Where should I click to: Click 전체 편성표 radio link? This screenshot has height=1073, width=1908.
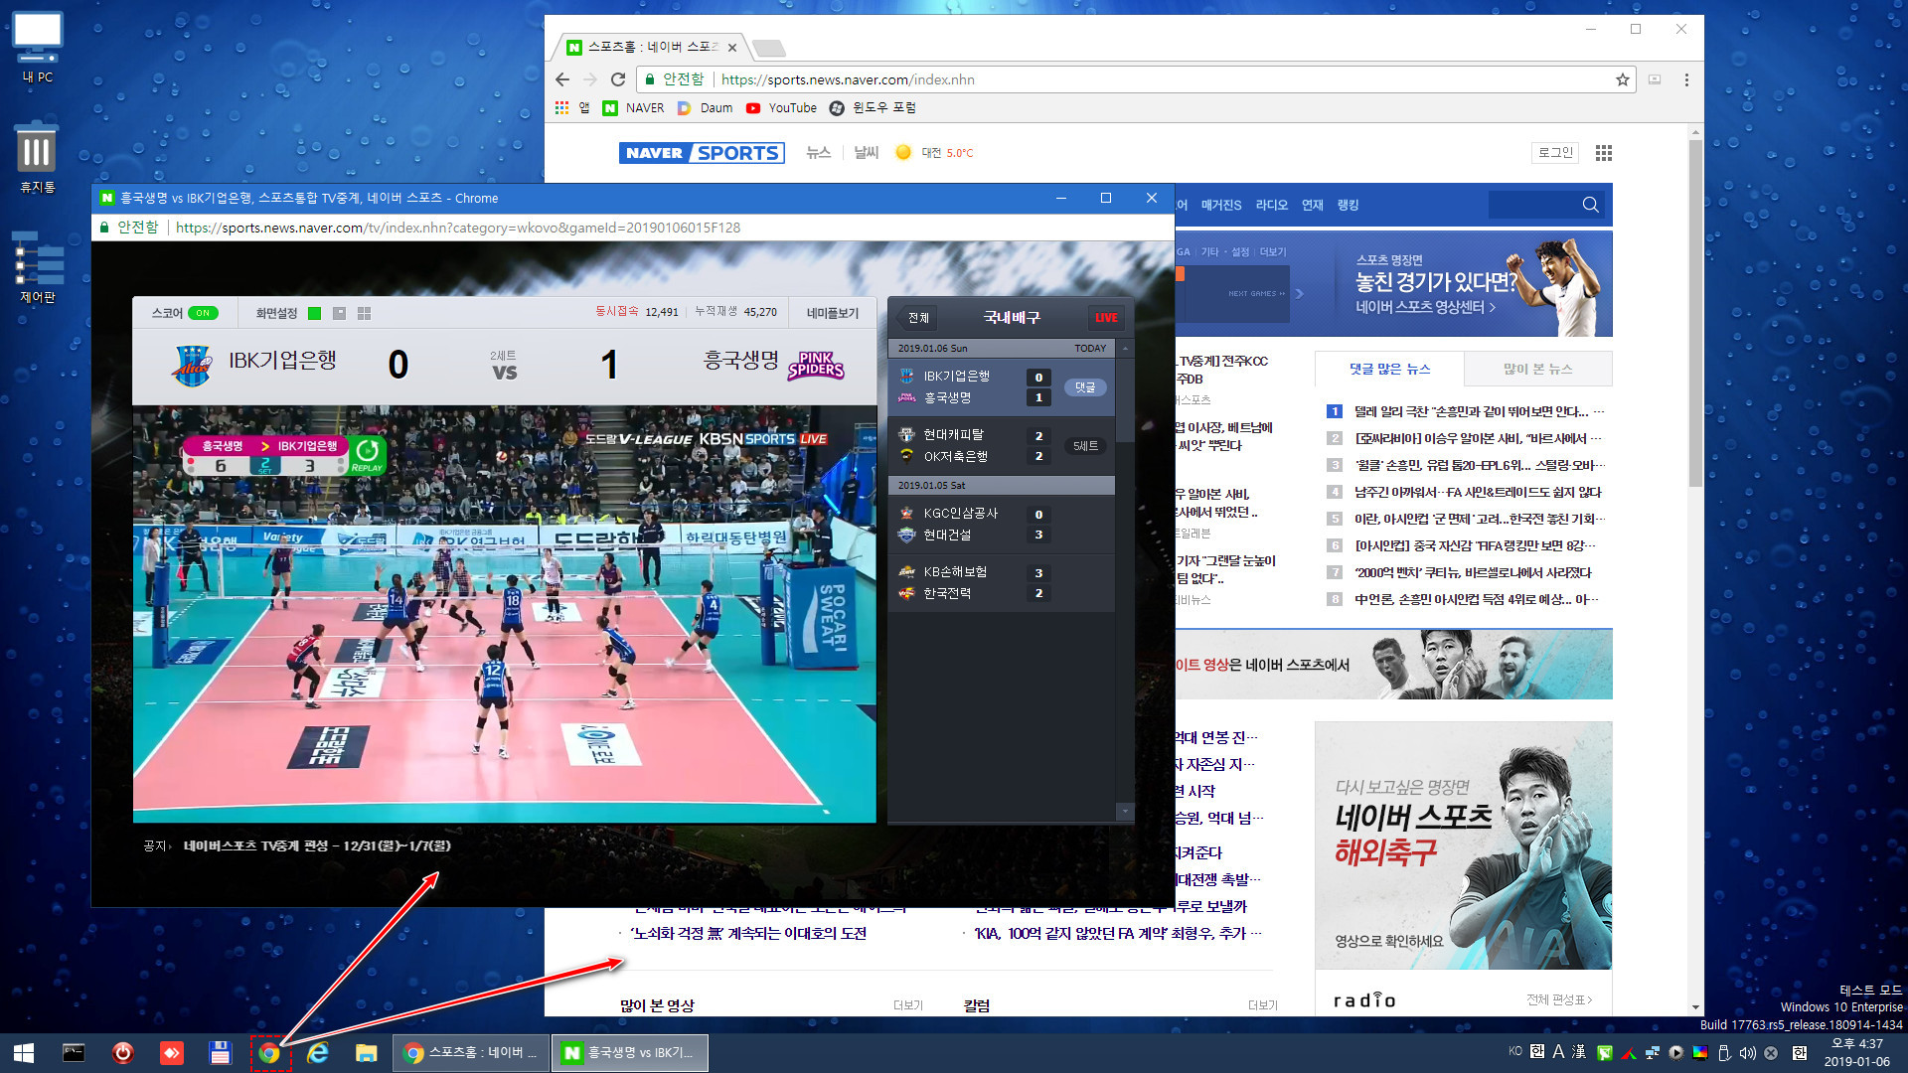(x=1559, y=999)
